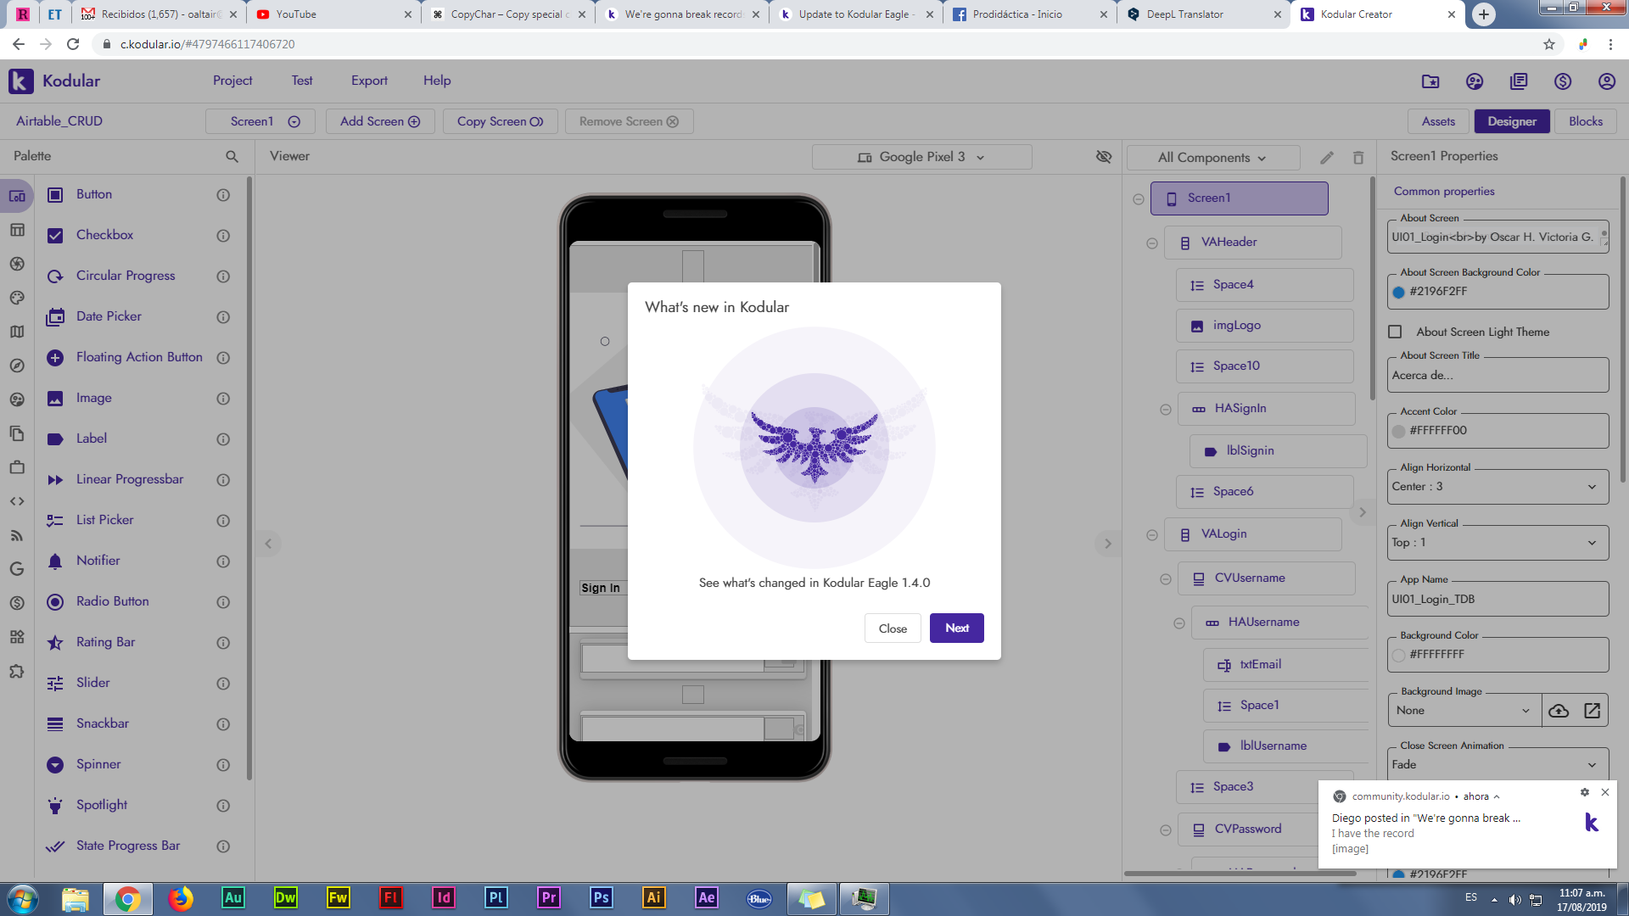Click the delete component trash icon
The height and width of the screenshot is (916, 1629).
tap(1358, 158)
